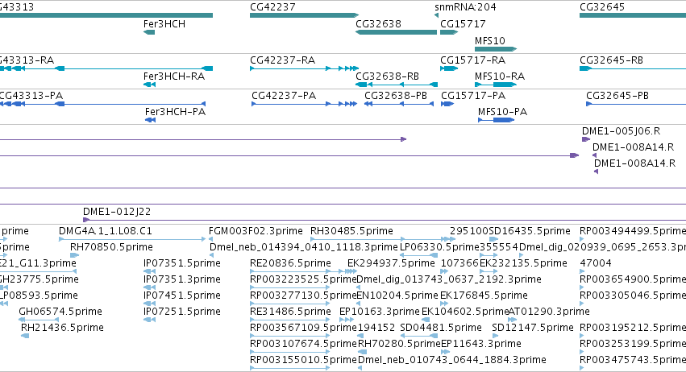Click the AT01290.3prime EST label
The width and height of the screenshot is (686, 372).
[549, 312]
